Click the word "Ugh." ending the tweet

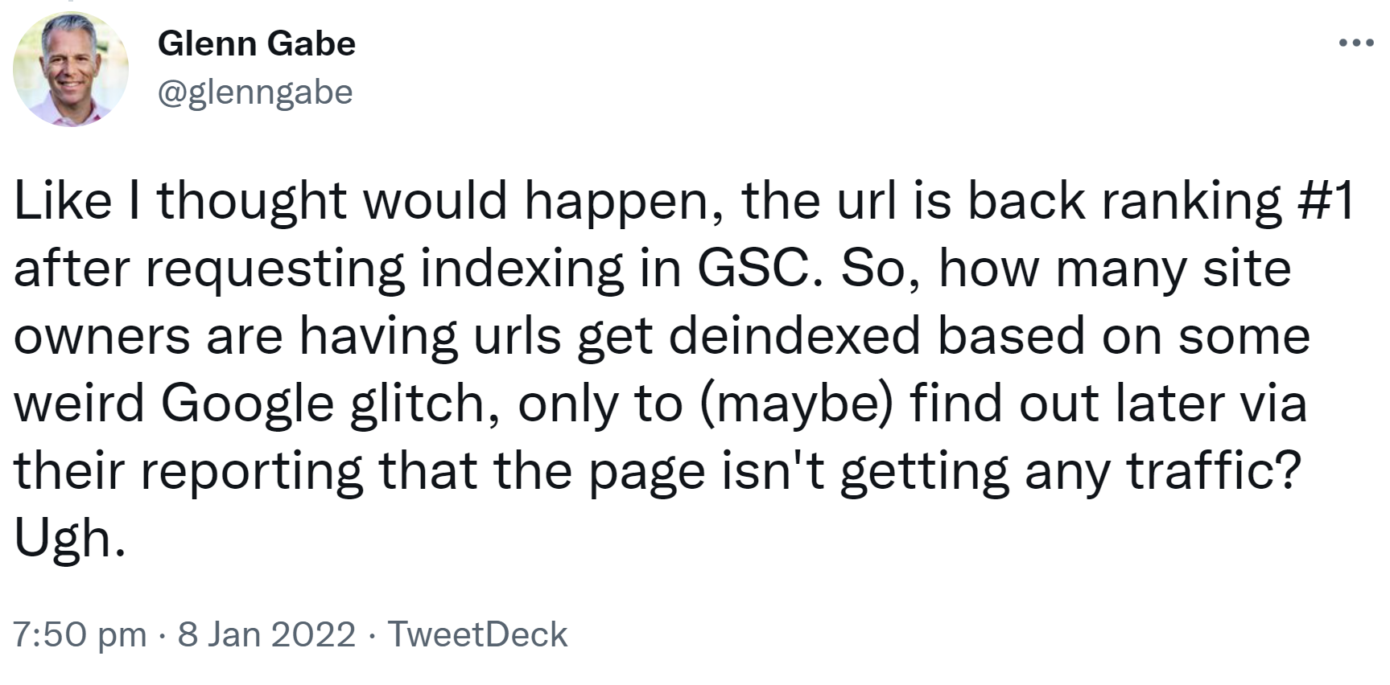click(70, 539)
